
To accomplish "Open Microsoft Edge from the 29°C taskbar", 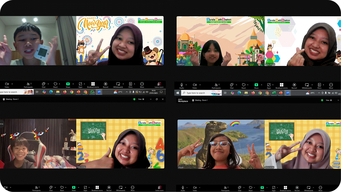I will [x=239, y=93].
